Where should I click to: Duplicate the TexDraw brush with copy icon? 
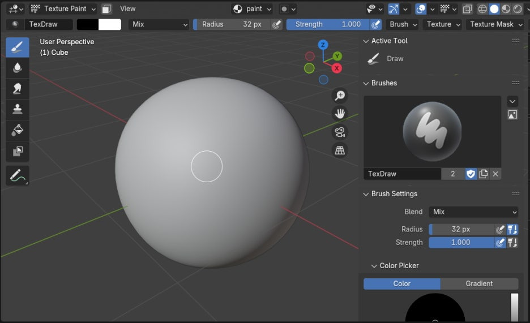pos(484,174)
